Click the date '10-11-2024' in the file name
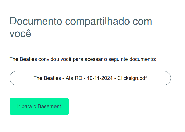 pyautogui.click(x=100, y=78)
